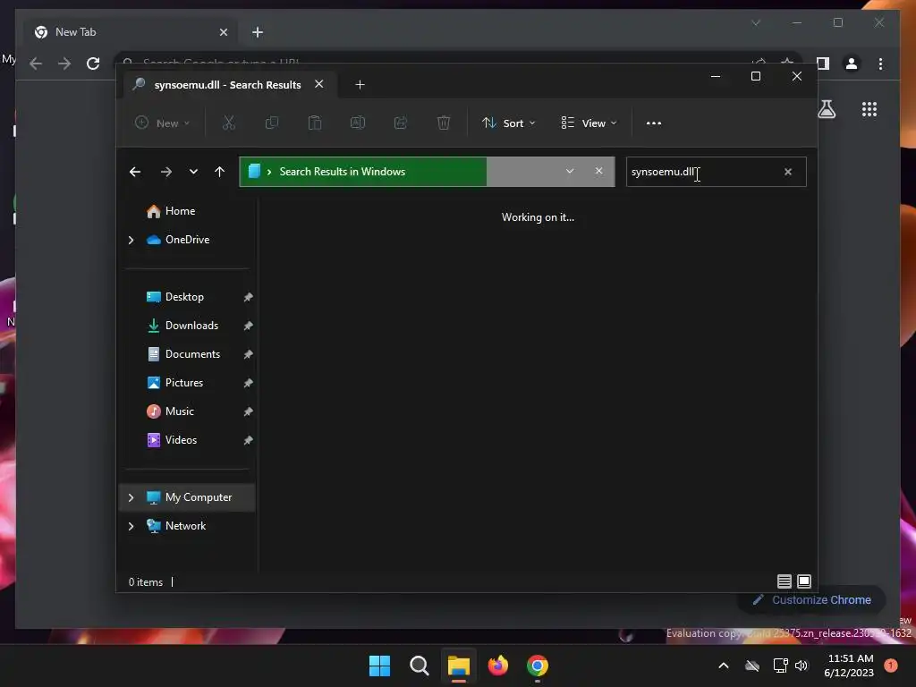
Task: Open Firefox from the taskbar
Action: pyautogui.click(x=497, y=666)
